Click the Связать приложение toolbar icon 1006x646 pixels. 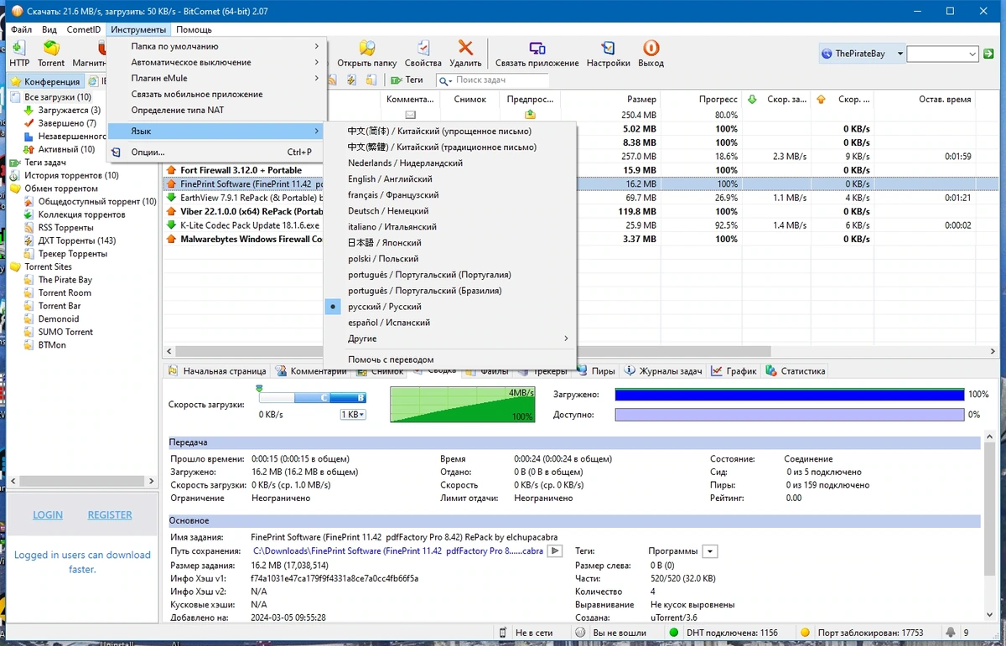point(537,48)
